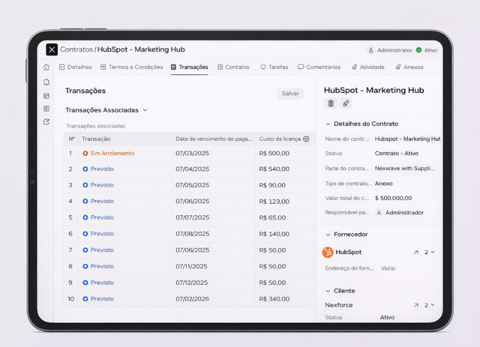Expand HubSpot supplier count dropdown 2

pyautogui.click(x=430, y=252)
